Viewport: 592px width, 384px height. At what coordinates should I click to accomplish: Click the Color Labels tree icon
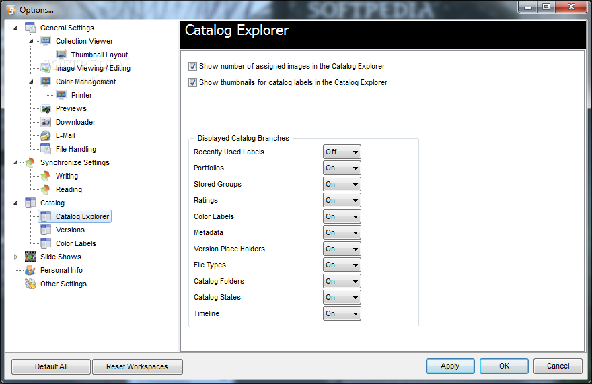[46, 243]
